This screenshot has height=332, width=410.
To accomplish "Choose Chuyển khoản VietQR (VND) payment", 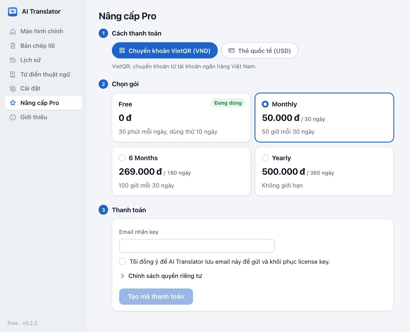I will (x=165, y=50).
